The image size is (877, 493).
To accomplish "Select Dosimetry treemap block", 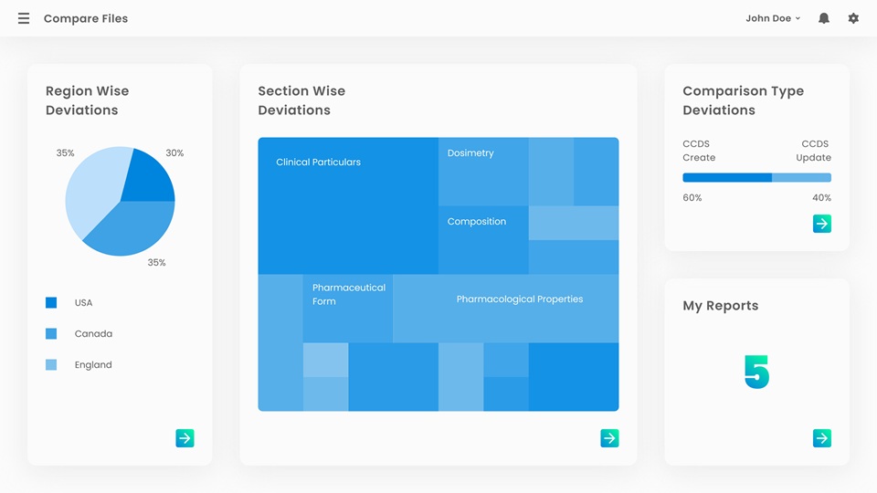I will click(x=483, y=172).
